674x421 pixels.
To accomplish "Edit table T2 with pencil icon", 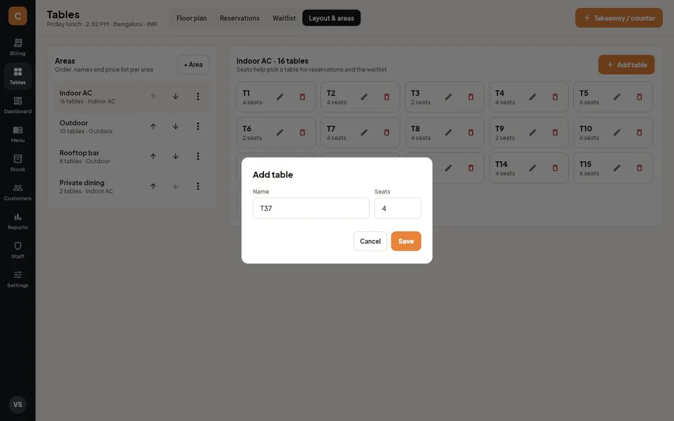I will (364, 97).
